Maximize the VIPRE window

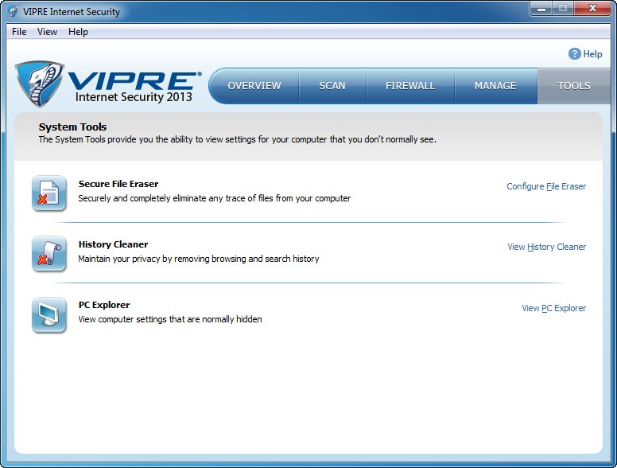pyautogui.click(x=563, y=9)
